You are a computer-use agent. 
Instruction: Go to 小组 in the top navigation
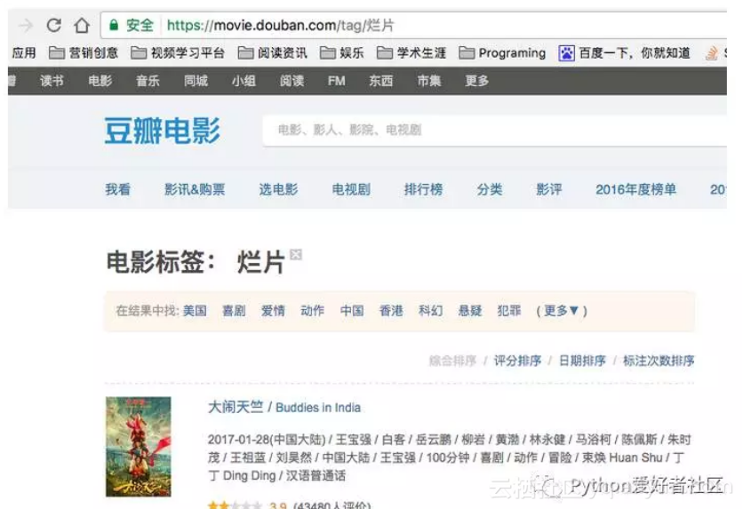click(244, 81)
